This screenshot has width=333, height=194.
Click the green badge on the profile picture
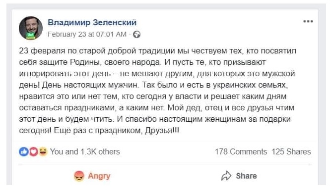[30, 36]
